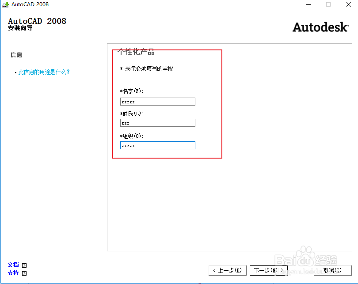The width and height of the screenshot is (358, 284).
Task: Click the Autodesk logo
Action: click(320, 27)
